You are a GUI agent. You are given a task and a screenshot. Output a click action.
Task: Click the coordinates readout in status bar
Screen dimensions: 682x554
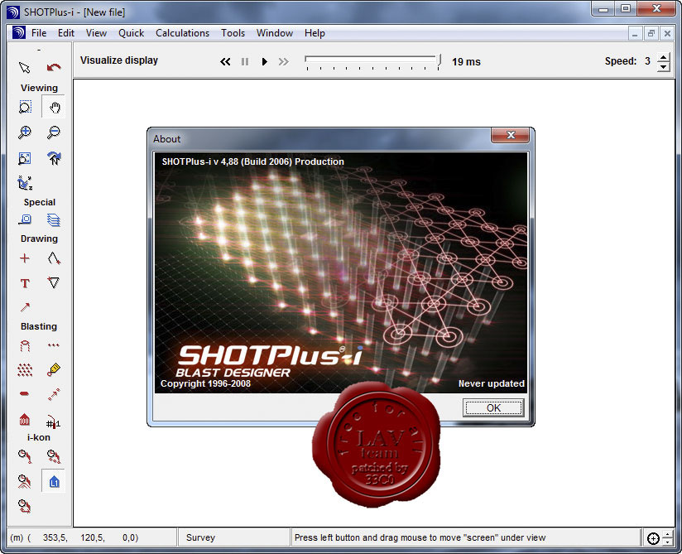(92, 537)
